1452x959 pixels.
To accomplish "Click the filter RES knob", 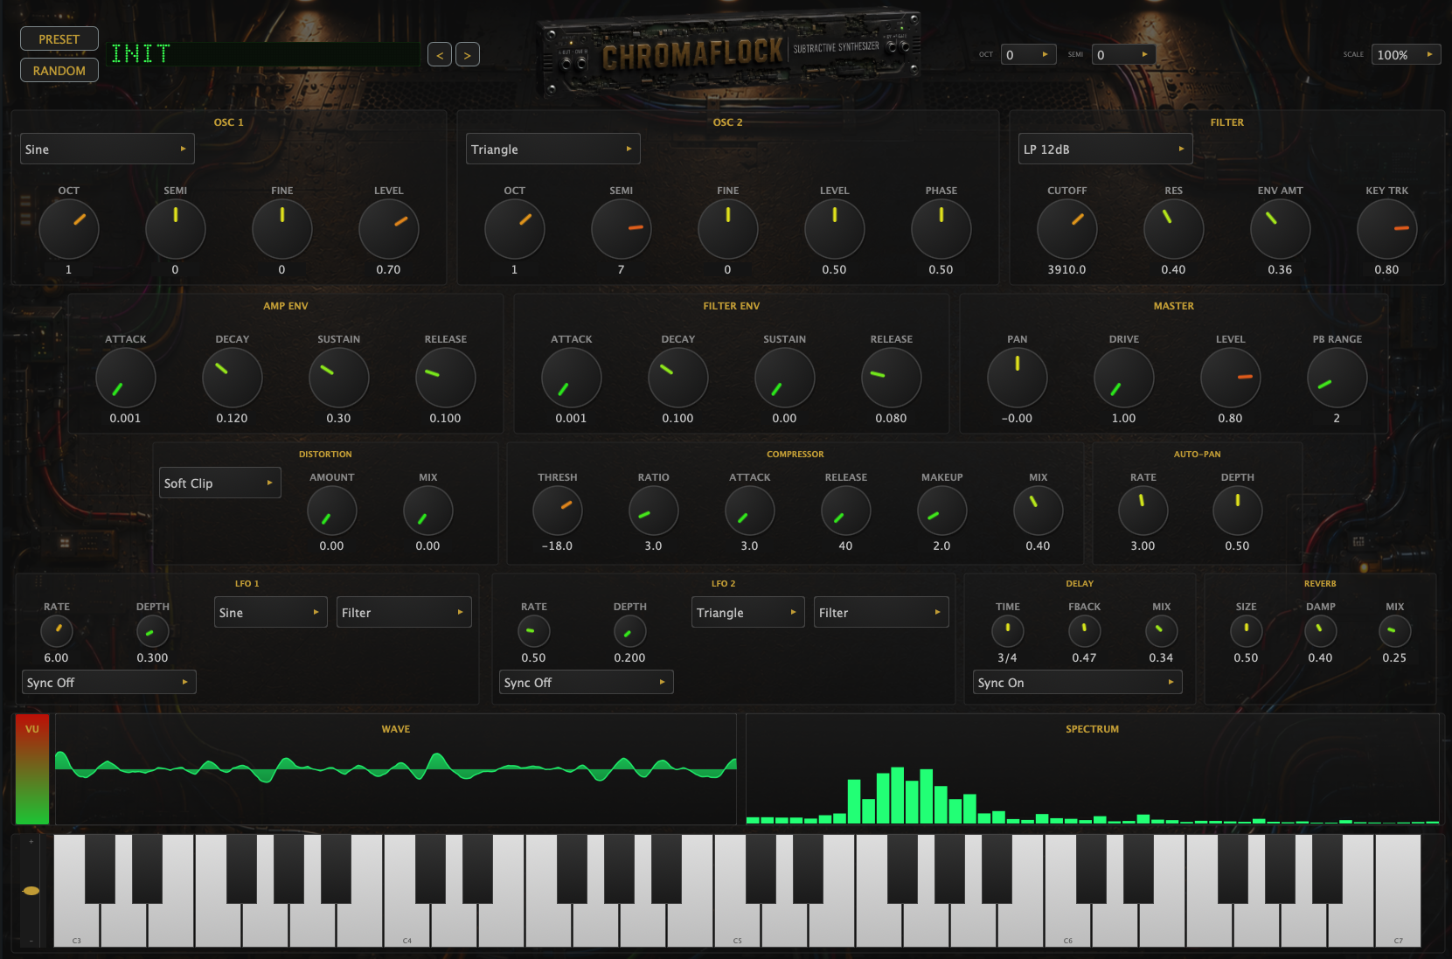I will coord(1174,229).
